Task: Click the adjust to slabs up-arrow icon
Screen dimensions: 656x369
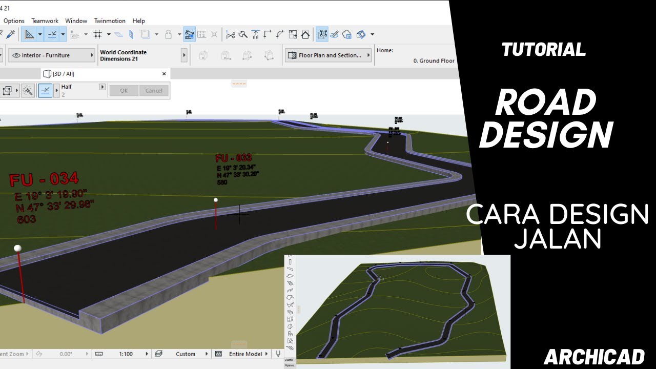Action: pyautogui.click(x=255, y=34)
